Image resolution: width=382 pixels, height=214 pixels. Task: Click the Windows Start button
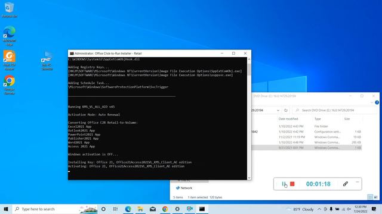pos(6,209)
